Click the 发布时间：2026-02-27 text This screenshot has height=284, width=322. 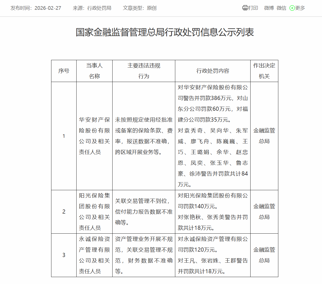pyautogui.click(x=36, y=8)
